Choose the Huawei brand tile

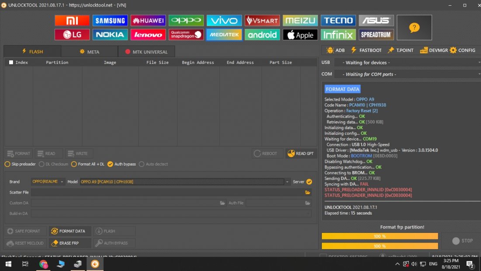148,21
